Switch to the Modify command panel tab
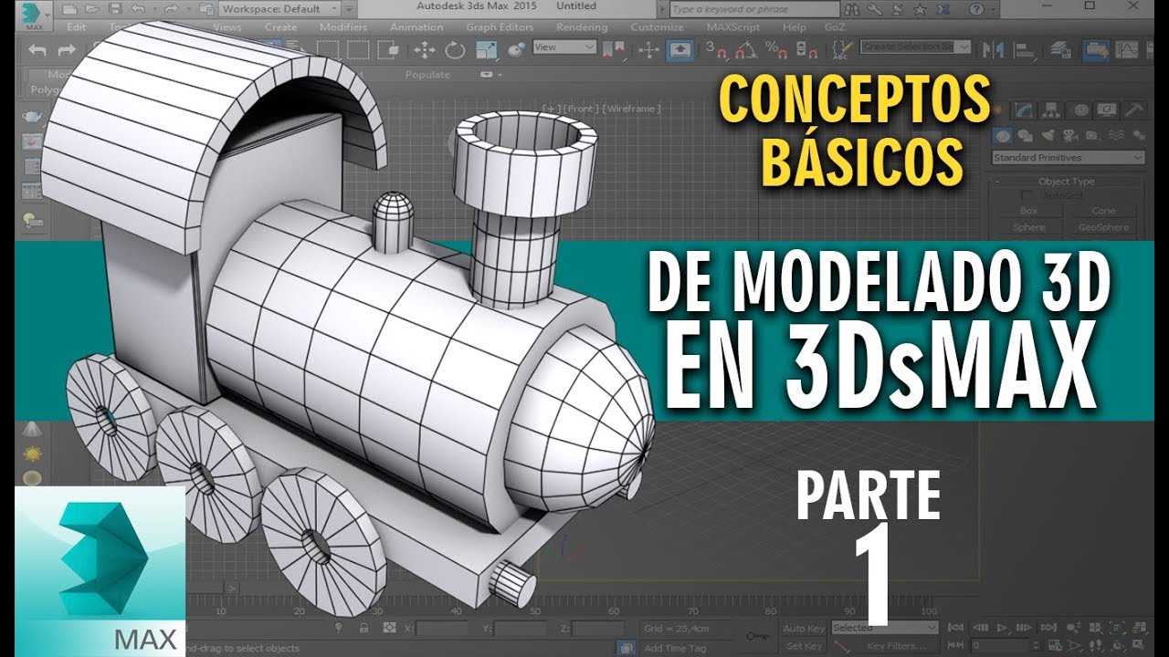The width and height of the screenshot is (1169, 657). tap(1024, 110)
